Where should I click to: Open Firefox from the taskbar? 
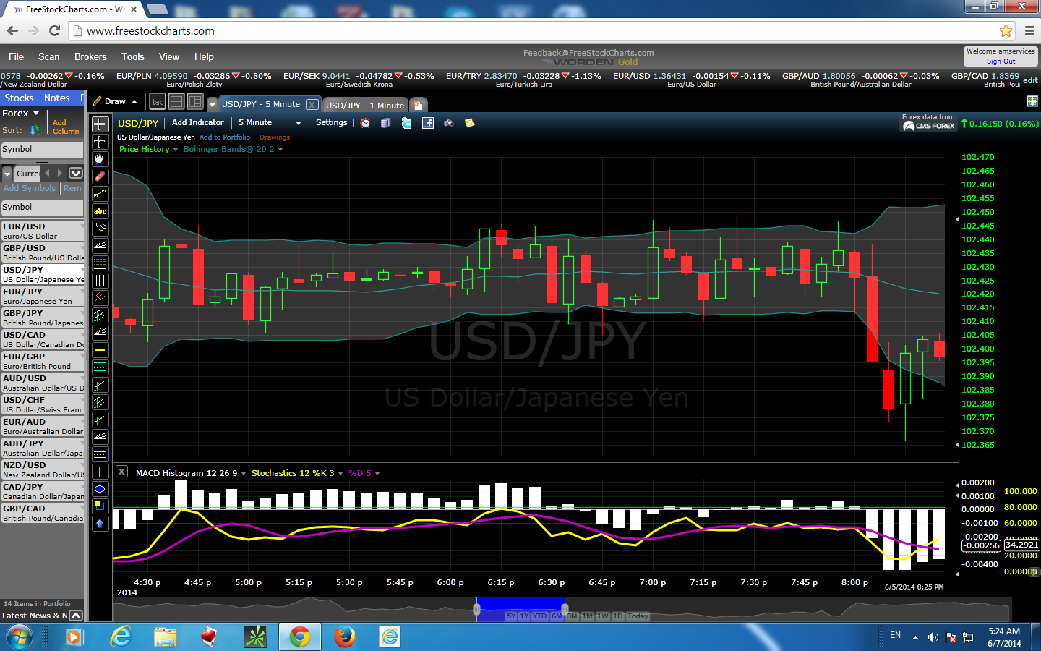[345, 637]
